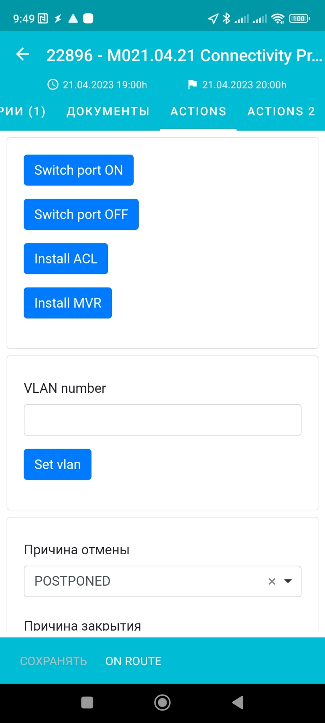Tap ON ROUTE in bottom bar
Image resolution: width=325 pixels, height=723 pixels.
click(x=133, y=661)
